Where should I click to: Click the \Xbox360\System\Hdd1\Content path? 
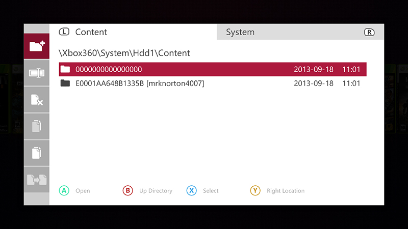[124, 53]
